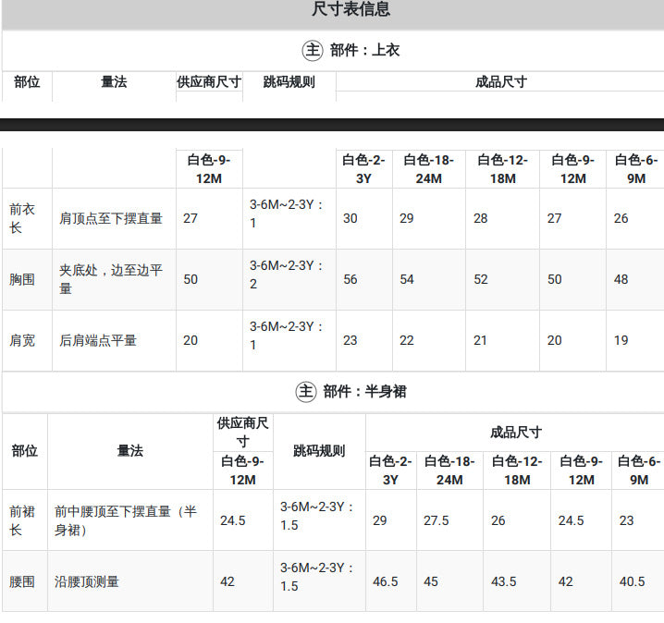
Task: Select the 肩顶点至下摆直量 measurement text
Action: 111,218
